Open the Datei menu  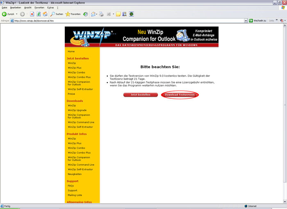[x=5, y=8]
